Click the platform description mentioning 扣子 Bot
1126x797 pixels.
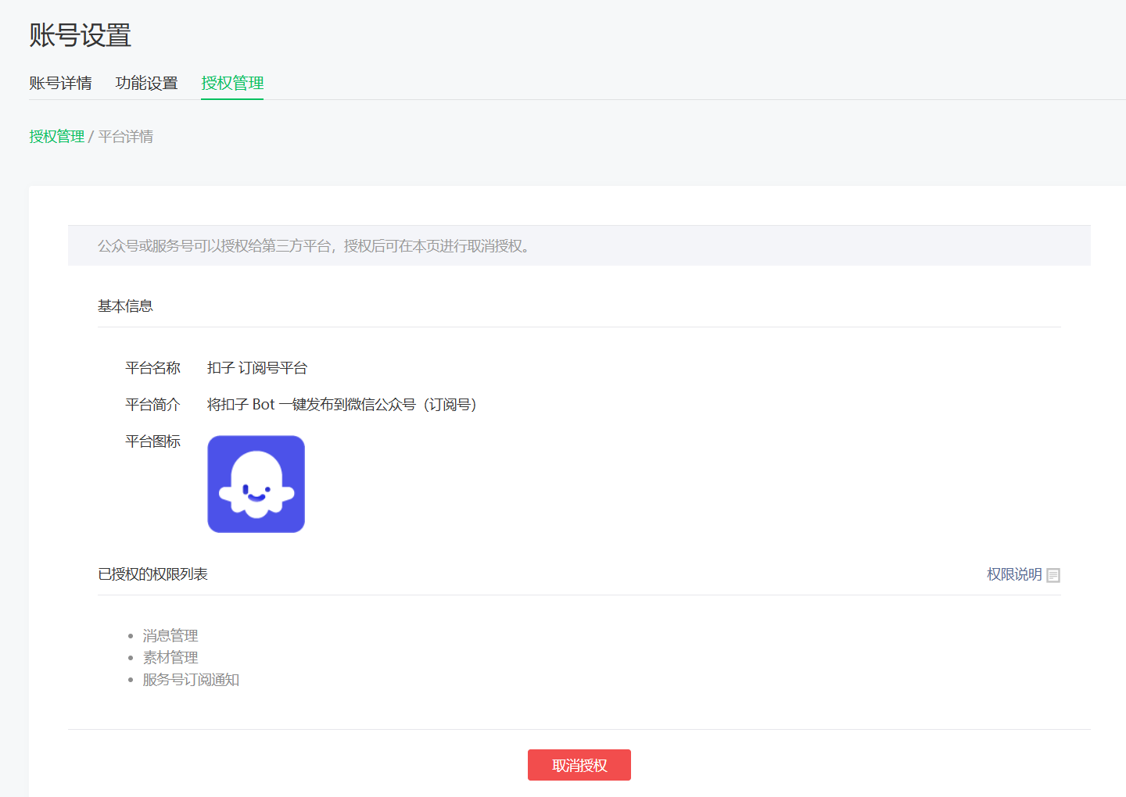tap(342, 405)
